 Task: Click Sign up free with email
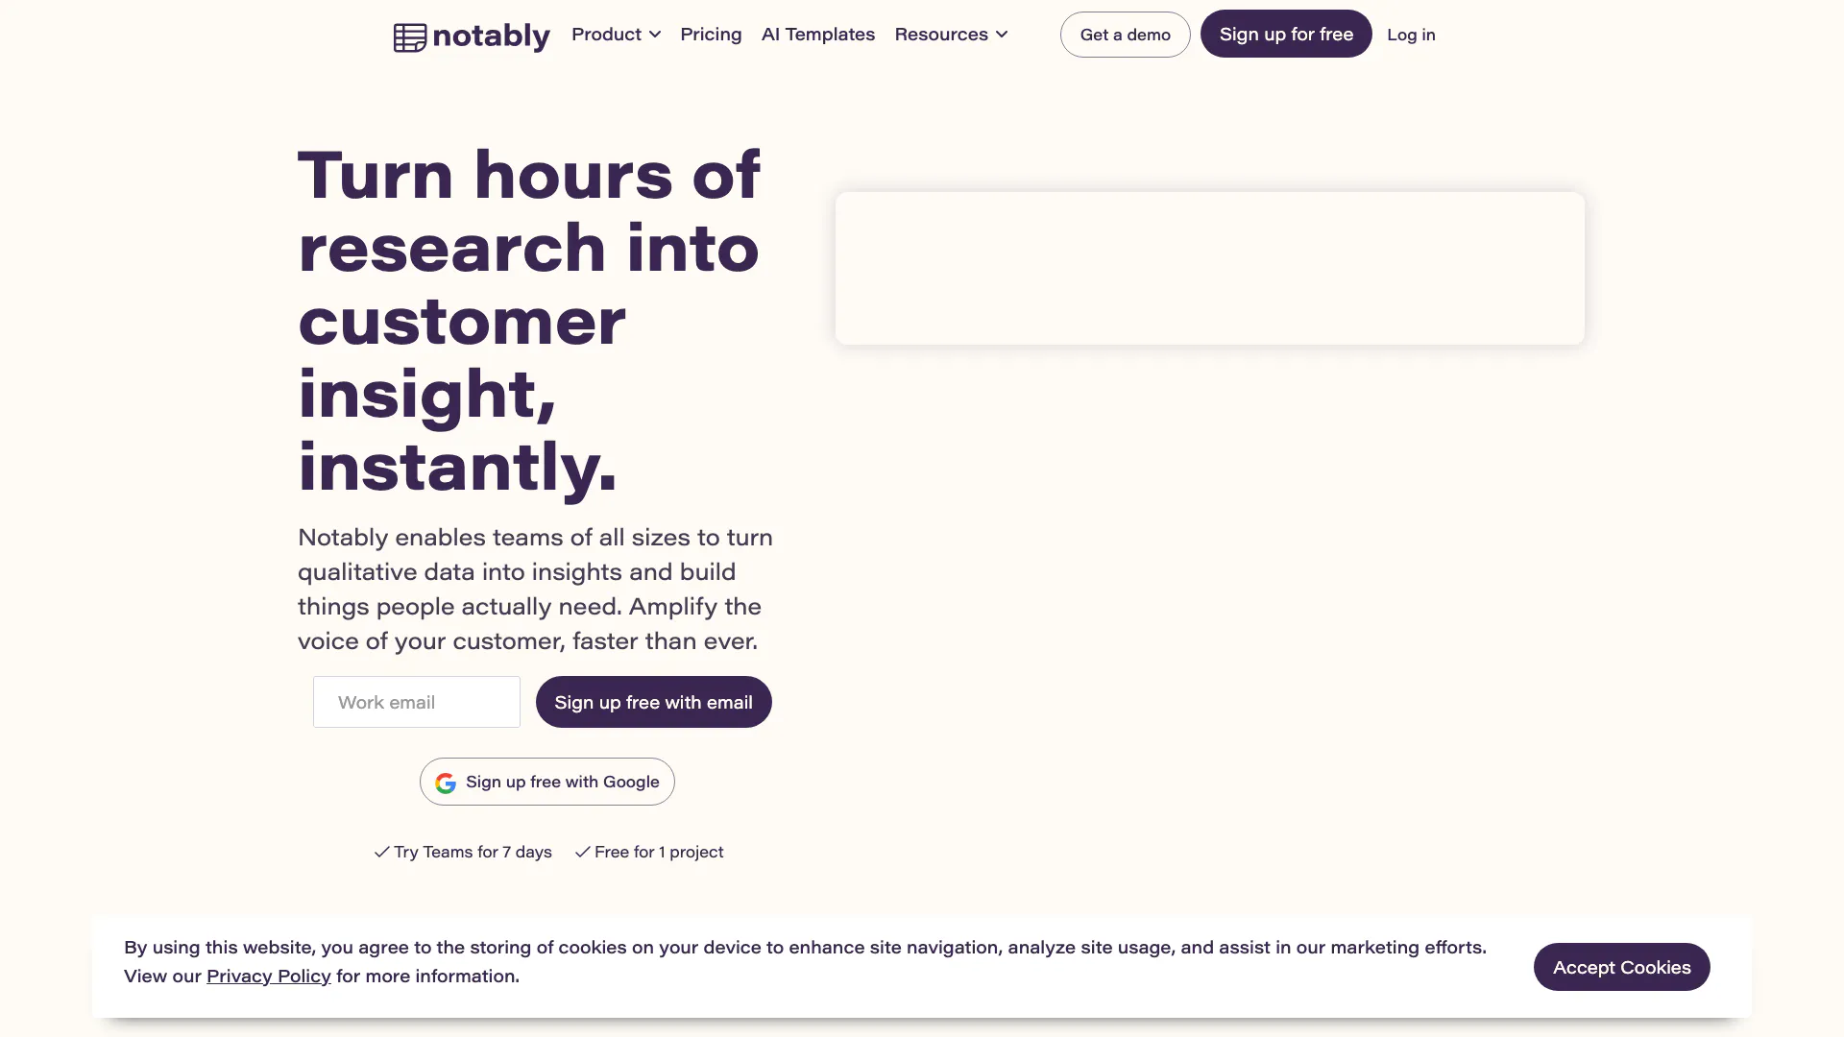click(x=653, y=702)
